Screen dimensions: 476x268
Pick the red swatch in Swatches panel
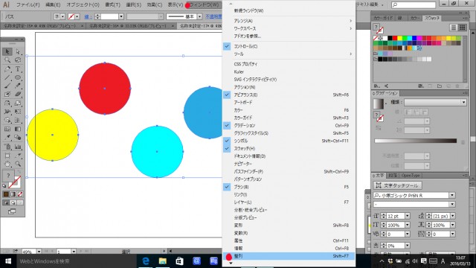395,38
